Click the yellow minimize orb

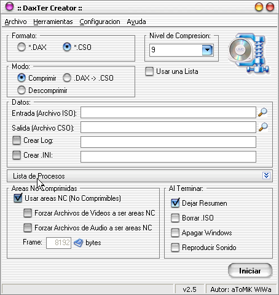pyautogui.click(x=259, y=7)
